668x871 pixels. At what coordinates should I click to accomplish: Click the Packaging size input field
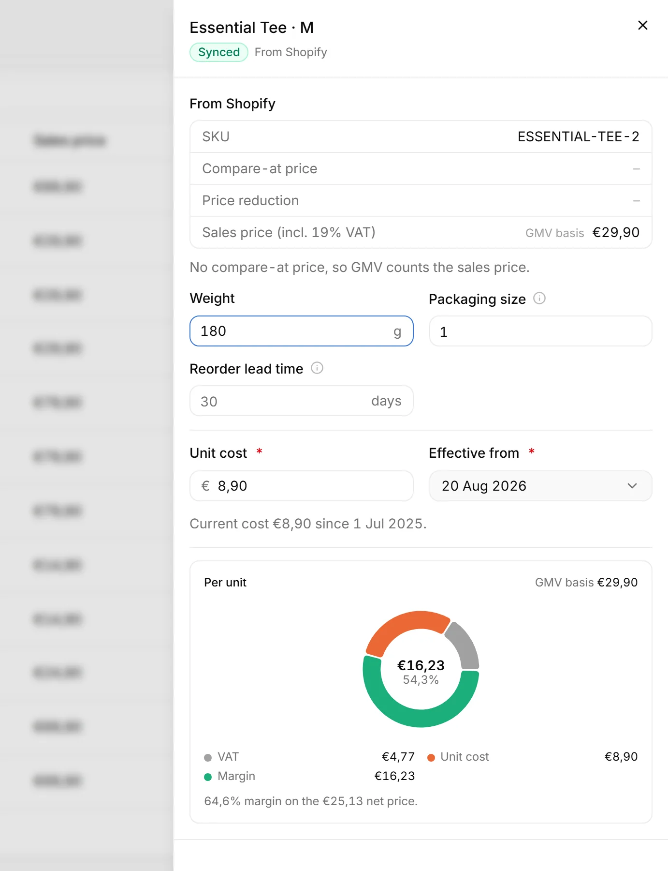coord(540,331)
